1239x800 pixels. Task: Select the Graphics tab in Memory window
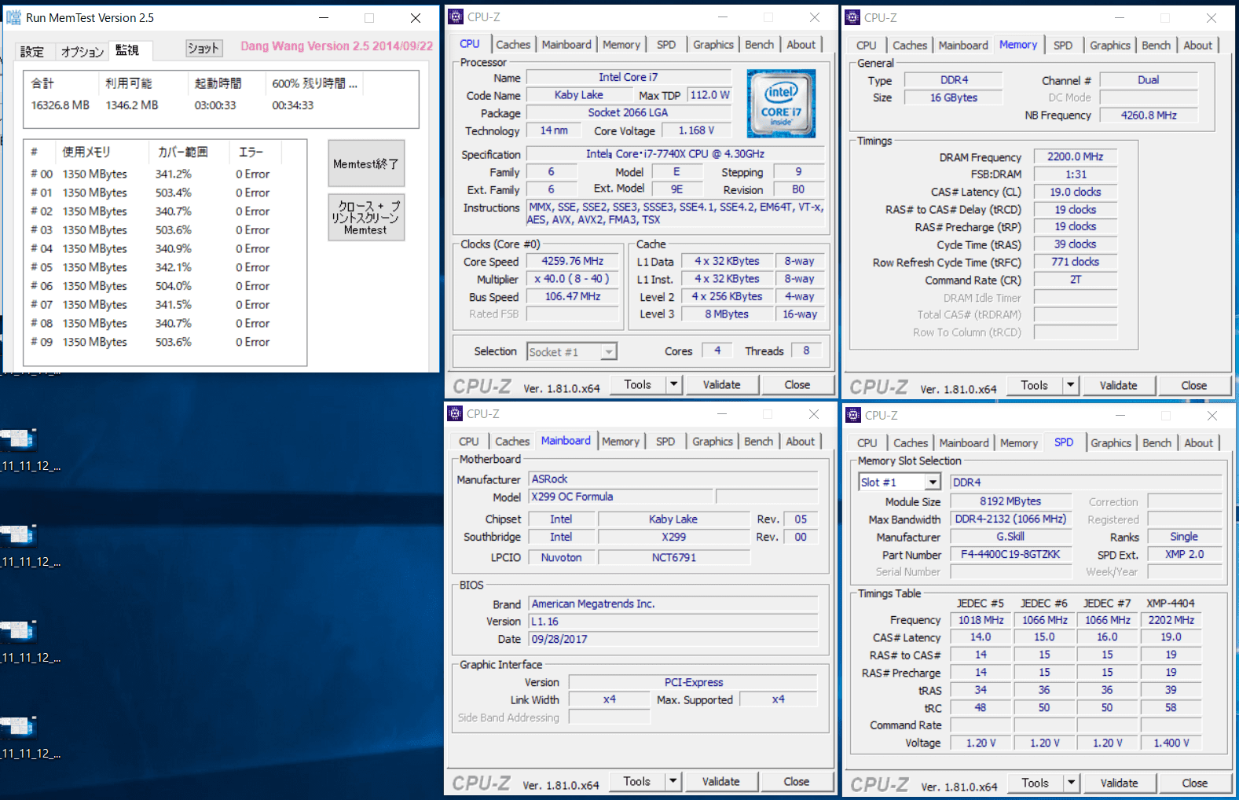pyautogui.click(x=1109, y=46)
